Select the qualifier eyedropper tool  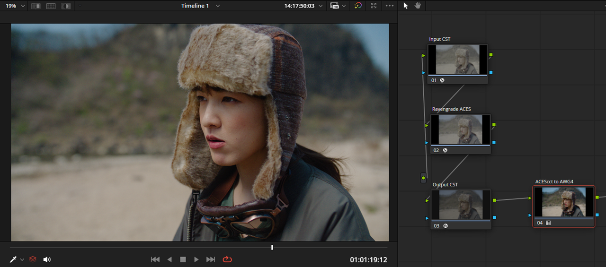(x=13, y=259)
